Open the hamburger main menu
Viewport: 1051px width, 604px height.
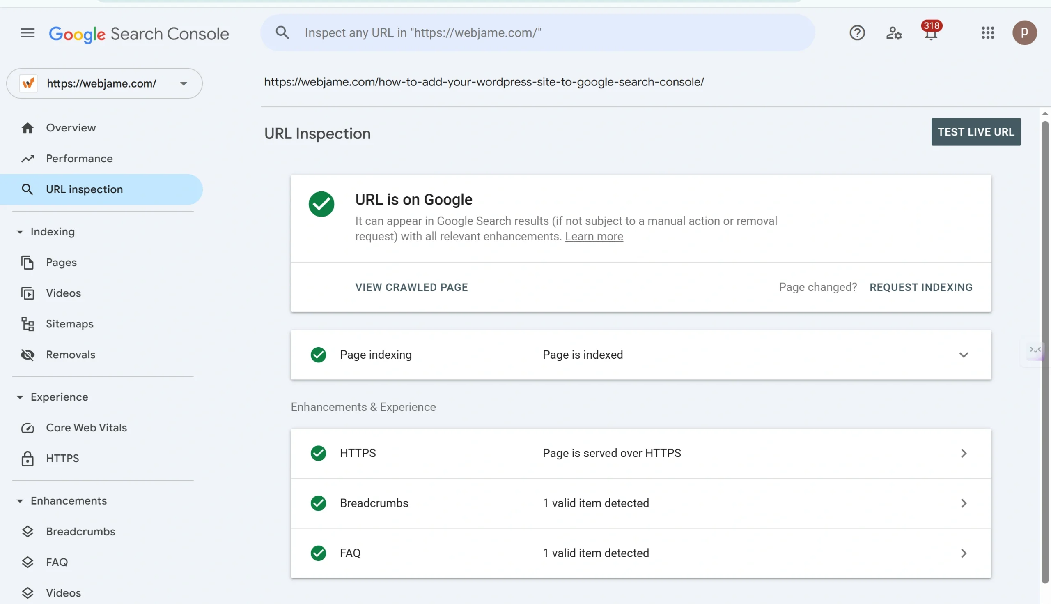coord(28,33)
